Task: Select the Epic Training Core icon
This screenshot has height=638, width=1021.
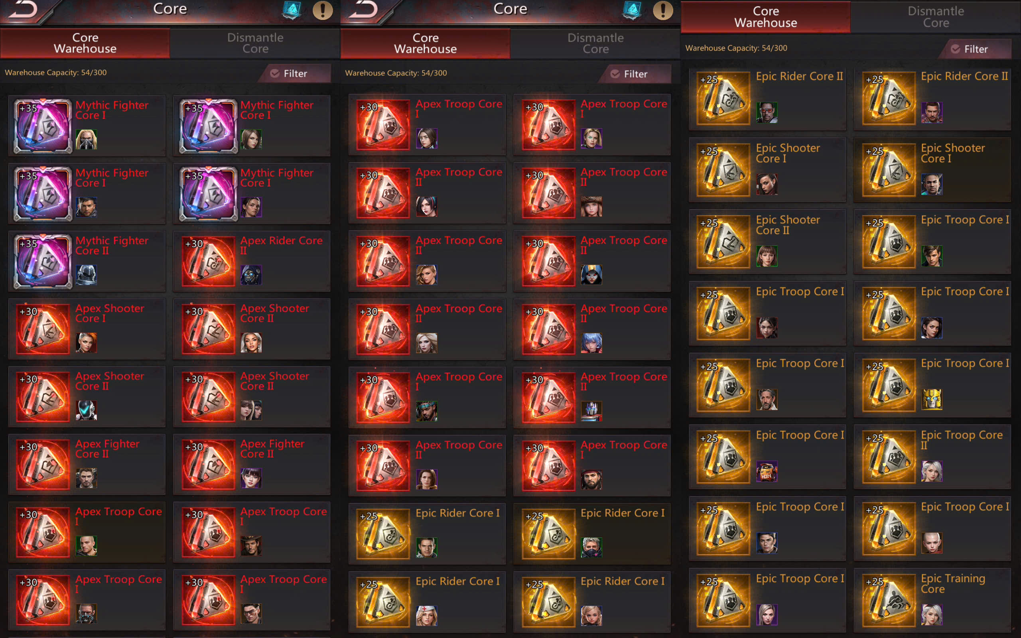Action: 889,600
